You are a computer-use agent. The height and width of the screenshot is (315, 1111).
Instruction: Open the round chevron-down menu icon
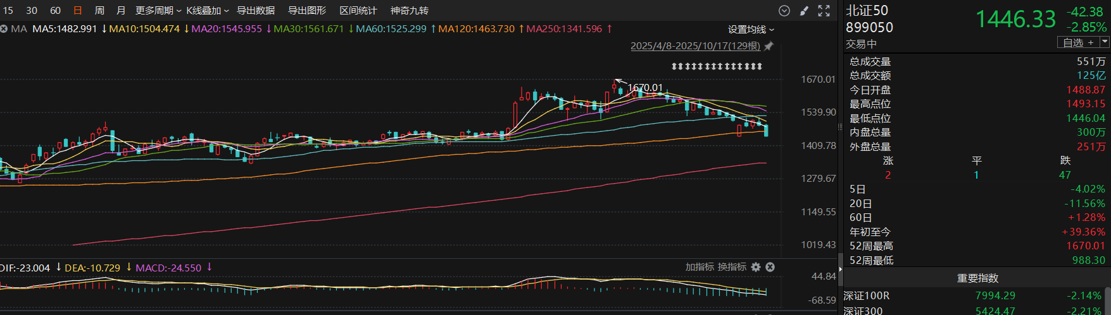coord(784,11)
